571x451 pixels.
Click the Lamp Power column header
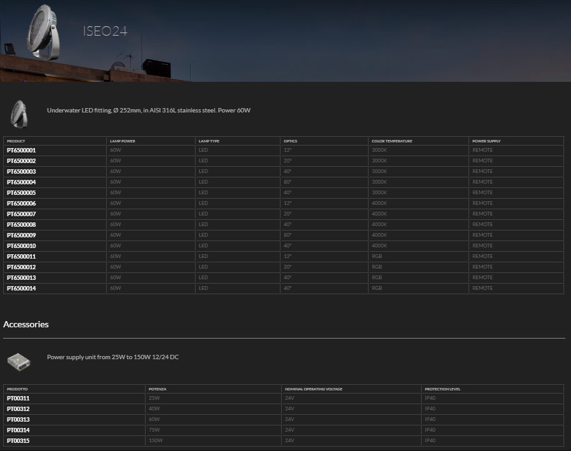pos(122,141)
